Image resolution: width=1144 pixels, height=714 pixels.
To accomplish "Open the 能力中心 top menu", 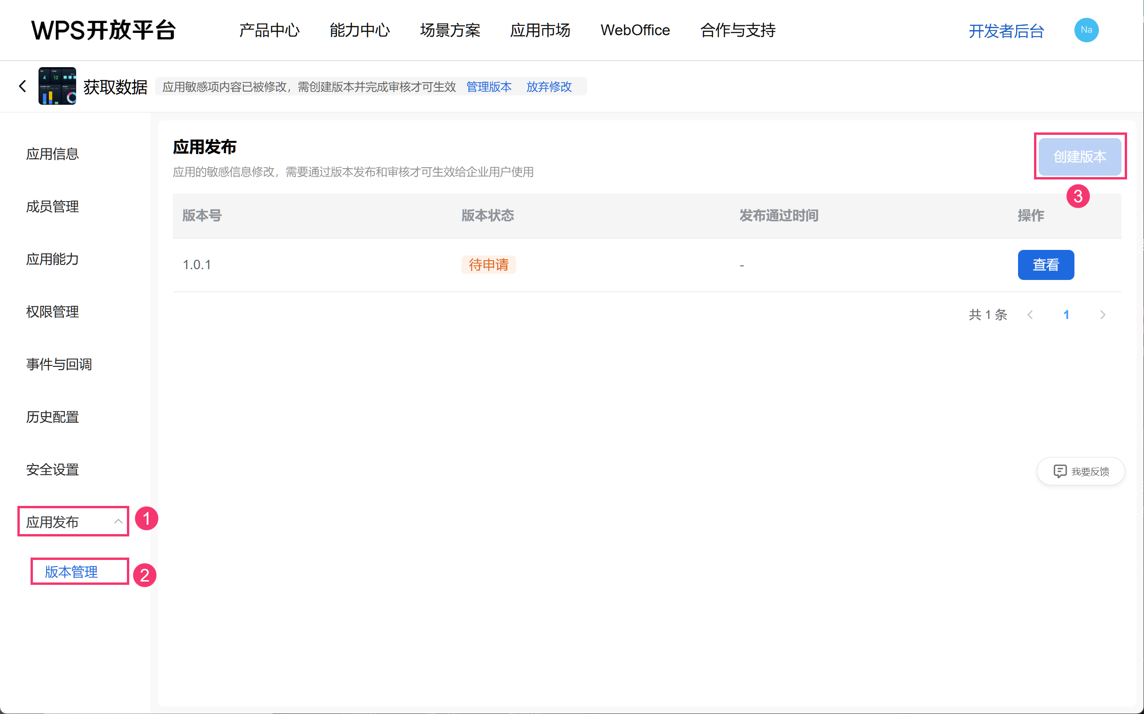I will point(360,30).
